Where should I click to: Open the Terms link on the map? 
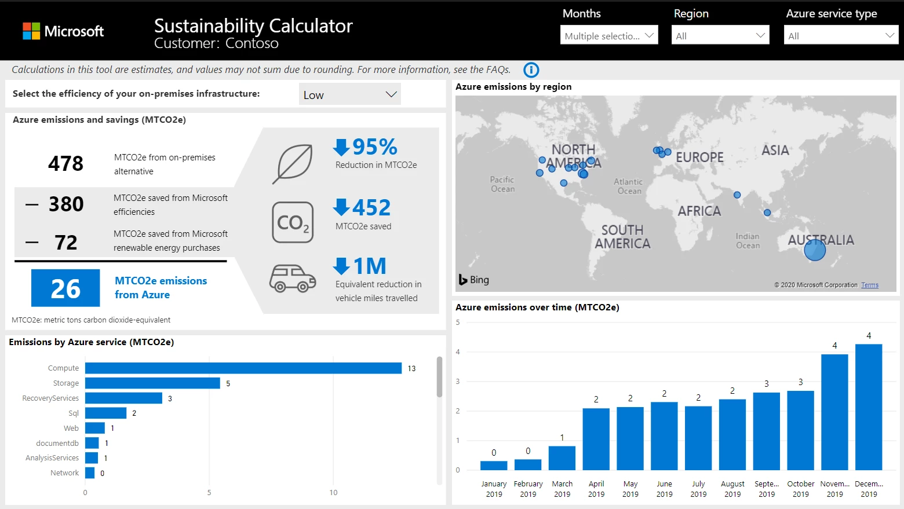point(869,285)
